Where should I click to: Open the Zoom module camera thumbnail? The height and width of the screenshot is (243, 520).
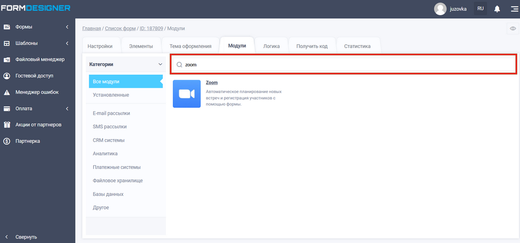[x=187, y=94]
